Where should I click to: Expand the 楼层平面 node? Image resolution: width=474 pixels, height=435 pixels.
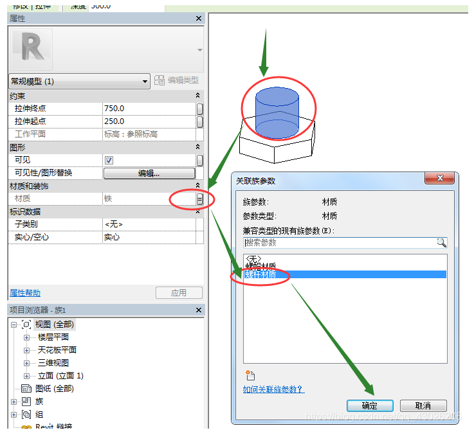[26, 337]
